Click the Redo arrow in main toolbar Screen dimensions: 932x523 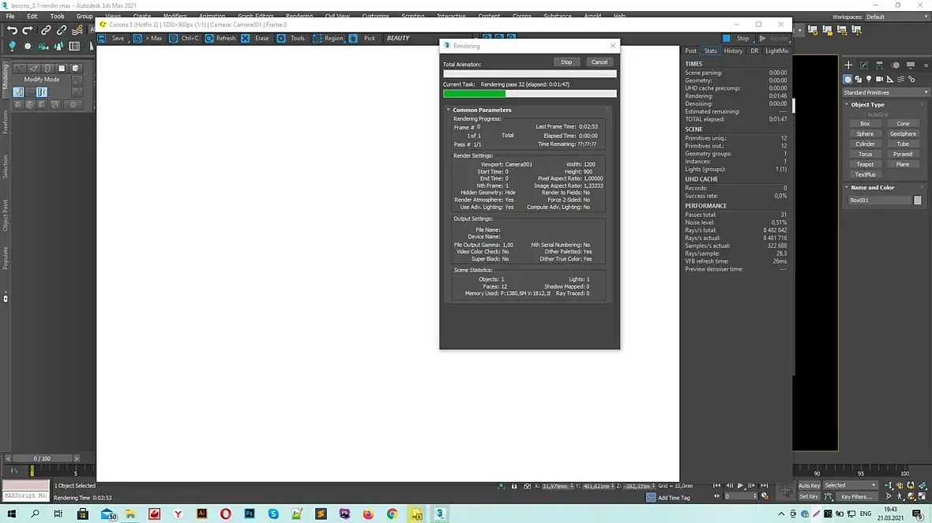pos(28,30)
